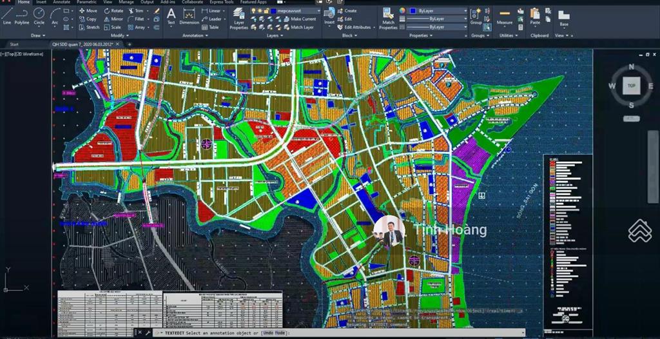Click the Group tool
This screenshot has width=660, height=339.
coord(476,16)
